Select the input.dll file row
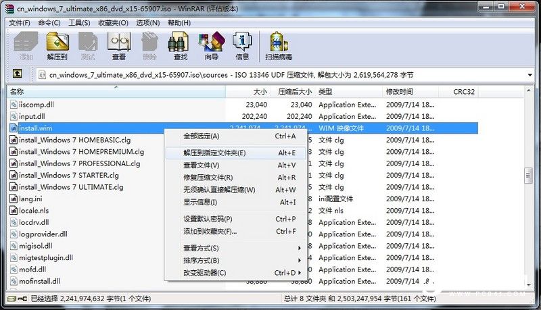This screenshot has width=541, height=310. tap(243, 116)
